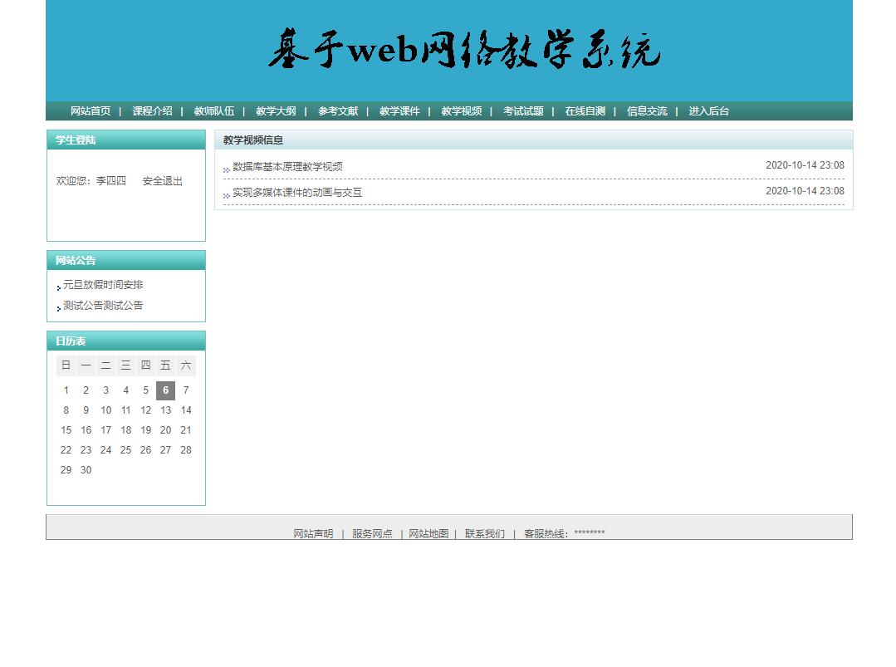Viewport: 896px width, 667px height.
Task: Start 在线自测 from the navigation bar
Action: (x=585, y=110)
